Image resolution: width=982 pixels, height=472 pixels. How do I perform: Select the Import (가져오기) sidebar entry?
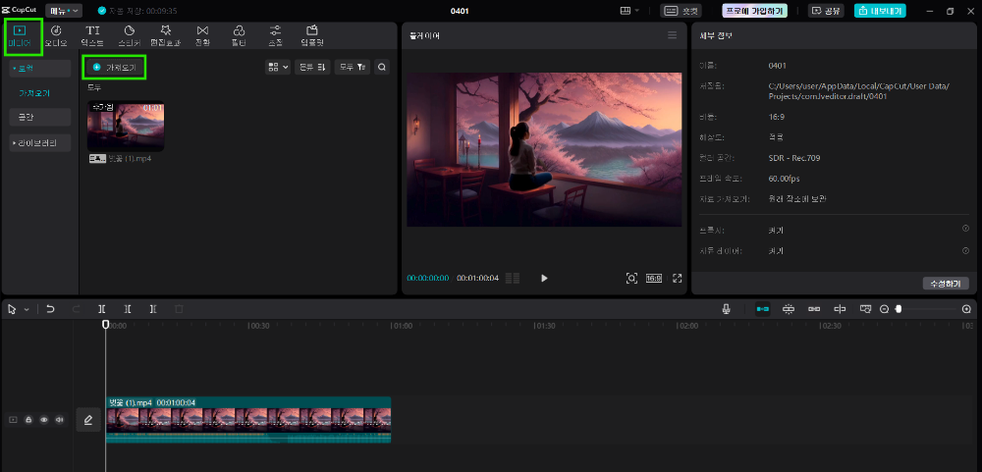[34, 93]
